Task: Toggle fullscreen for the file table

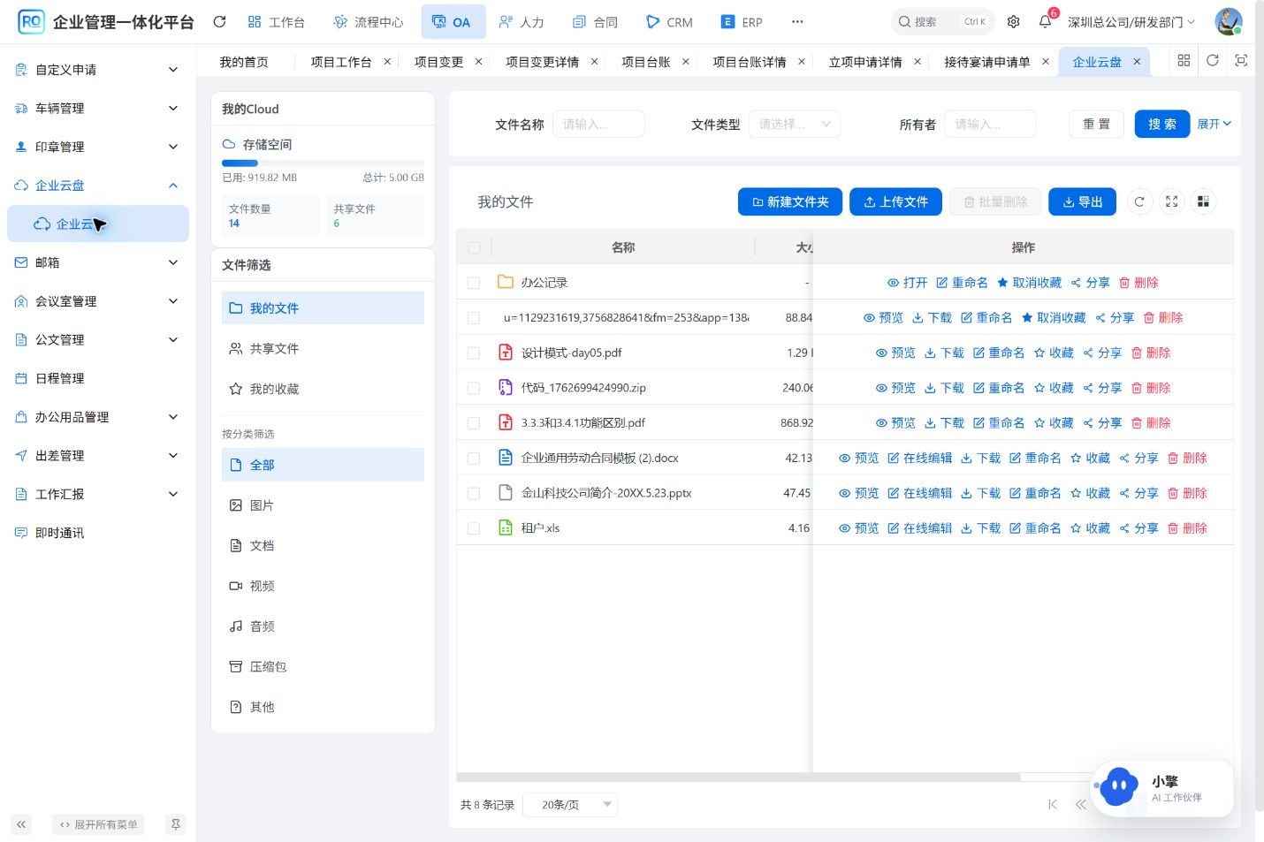Action: tap(1171, 201)
